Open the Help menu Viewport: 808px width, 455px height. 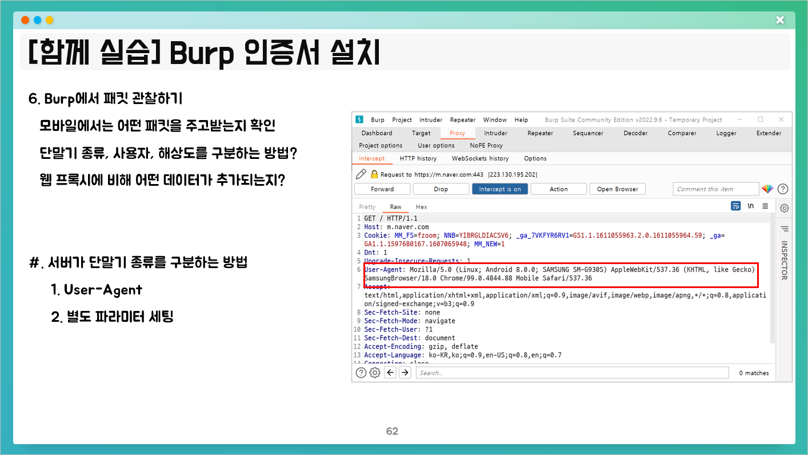(x=521, y=120)
